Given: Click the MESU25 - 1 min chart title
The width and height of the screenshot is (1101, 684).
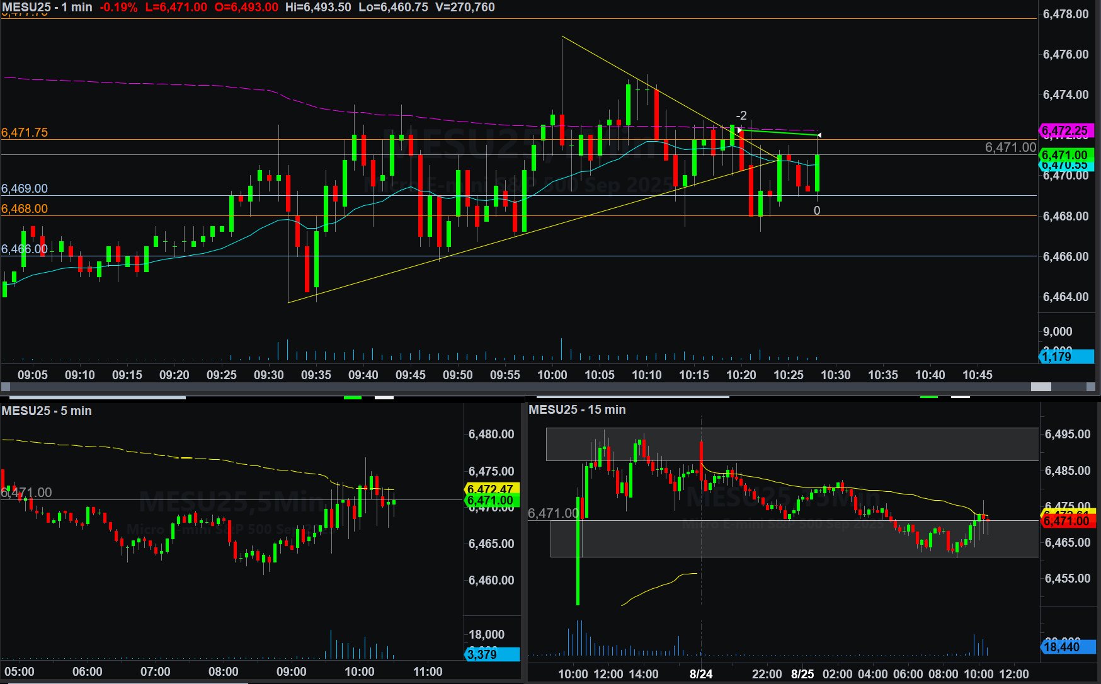Looking at the screenshot, I should [x=47, y=8].
